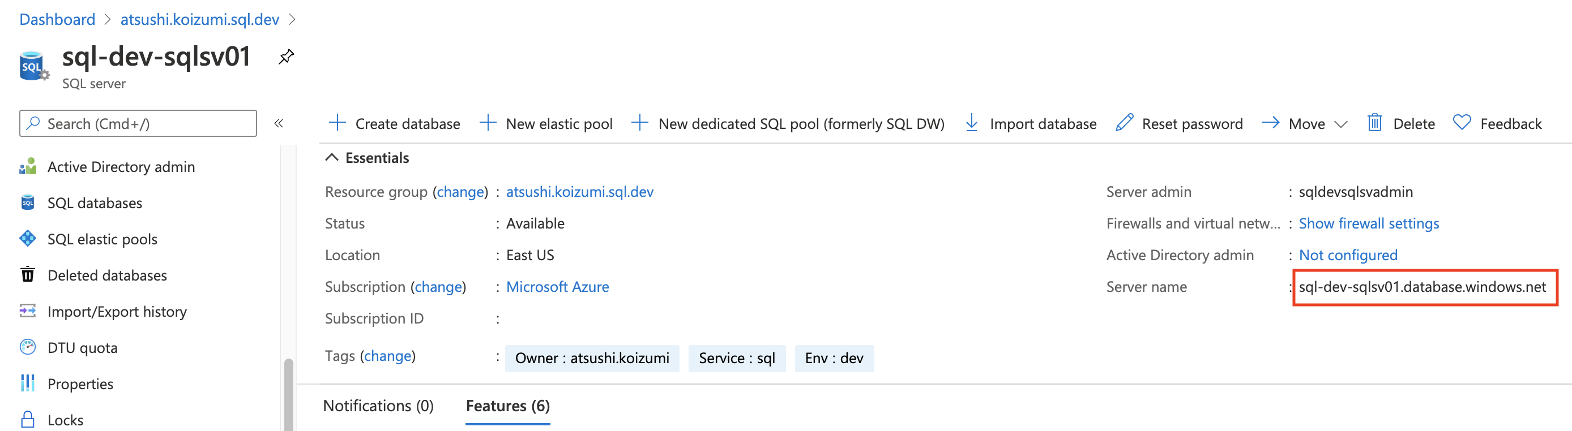Click the Feedback heart icon
The width and height of the screenshot is (1572, 431).
tap(1462, 123)
